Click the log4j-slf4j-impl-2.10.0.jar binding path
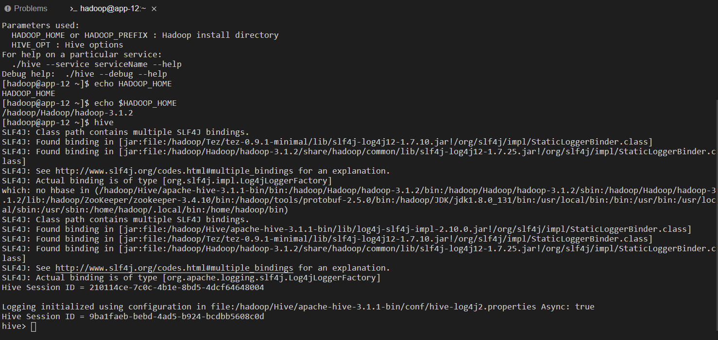Image resolution: width=718 pixels, height=340 pixels. [x=395, y=229]
